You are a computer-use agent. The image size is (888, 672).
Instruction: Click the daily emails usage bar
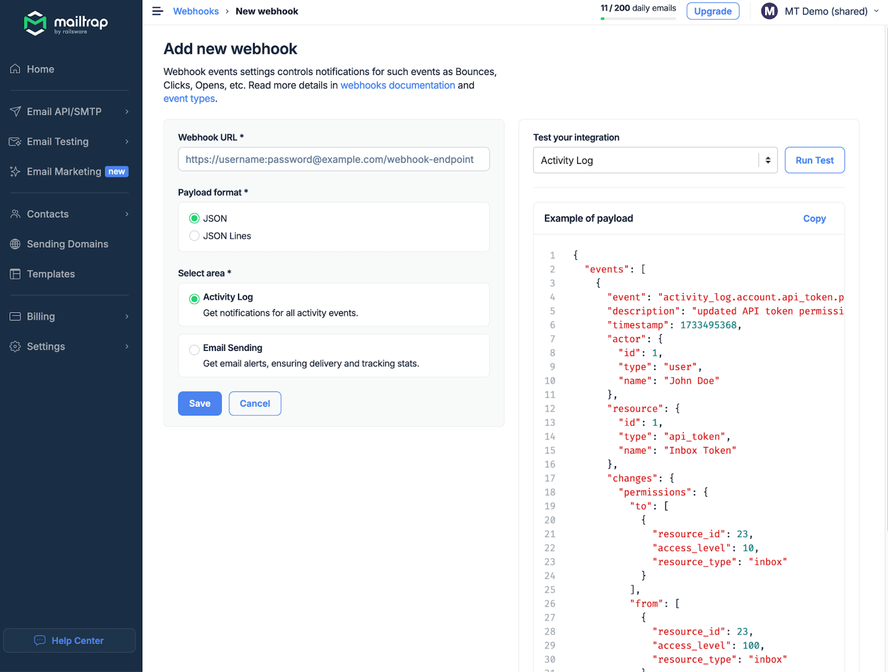coord(638,18)
